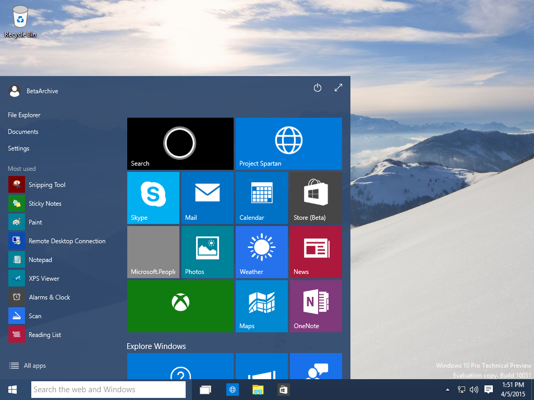The width and height of the screenshot is (534, 400).
Task: Click the Search the web and Windows box
Action: (108, 390)
